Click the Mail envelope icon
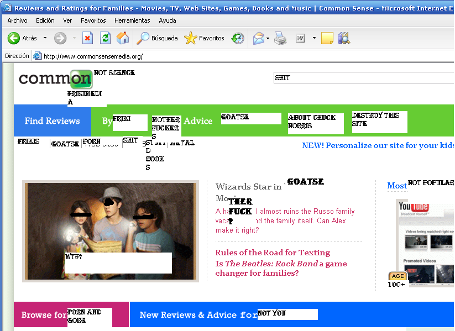455x331 pixels. (259, 38)
